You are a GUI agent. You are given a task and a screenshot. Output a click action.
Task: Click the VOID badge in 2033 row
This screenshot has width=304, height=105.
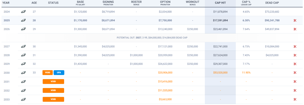53,99
